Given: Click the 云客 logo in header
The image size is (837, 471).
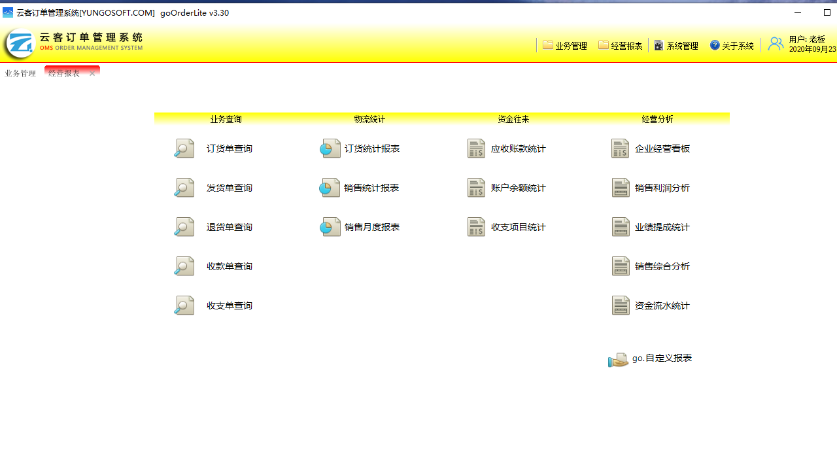Looking at the screenshot, I should pyautogui.click(x=20, y=44).
